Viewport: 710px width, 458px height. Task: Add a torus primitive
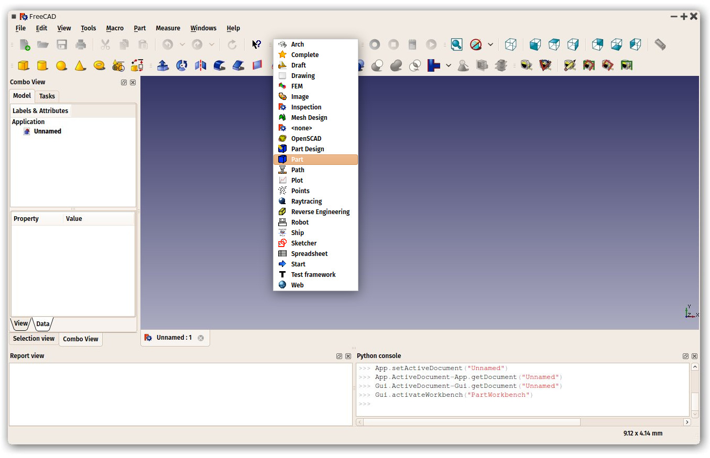[99, 65]
